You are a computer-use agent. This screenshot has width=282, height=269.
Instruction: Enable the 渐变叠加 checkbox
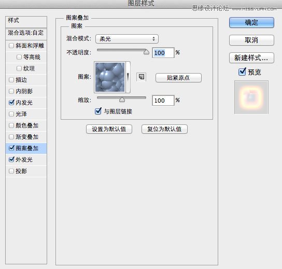coord(11,137)
